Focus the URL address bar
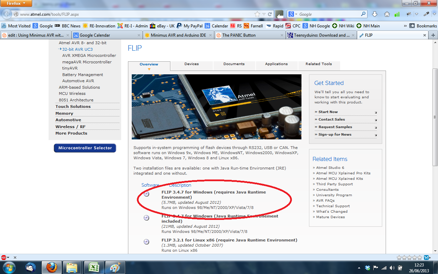The height and width of the screenshot is (274, 438). coord(137,14)
